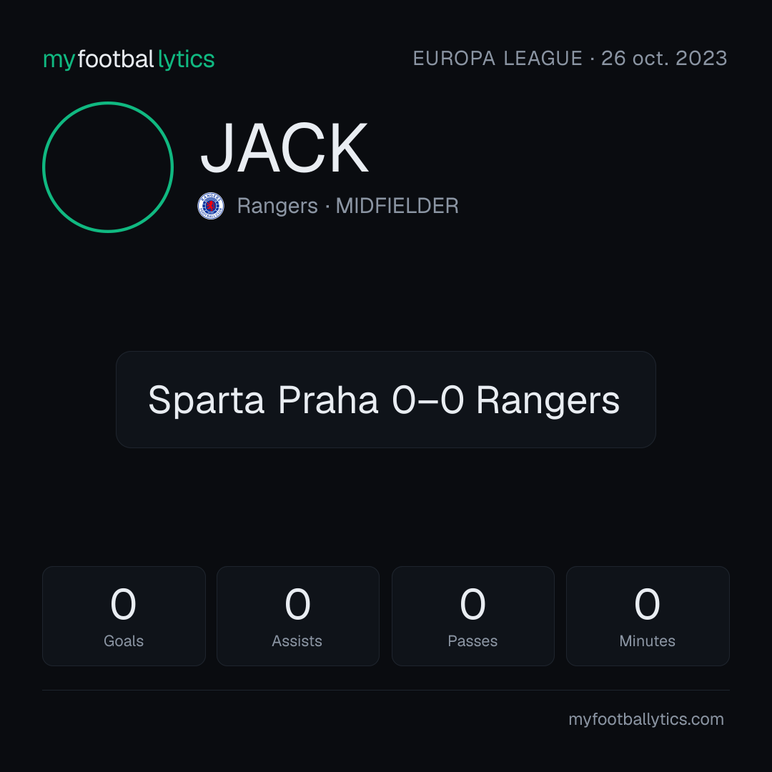Select the Assists stat card
The image size is (772, 772).
pos(298,616)
